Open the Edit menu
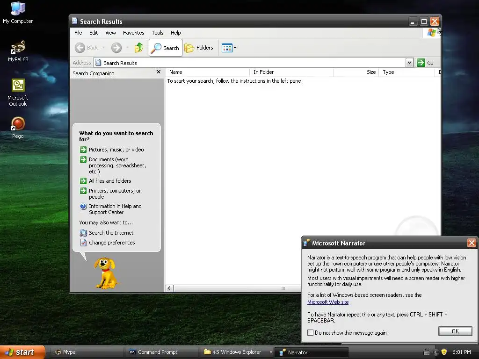 (x=94, y=33)
